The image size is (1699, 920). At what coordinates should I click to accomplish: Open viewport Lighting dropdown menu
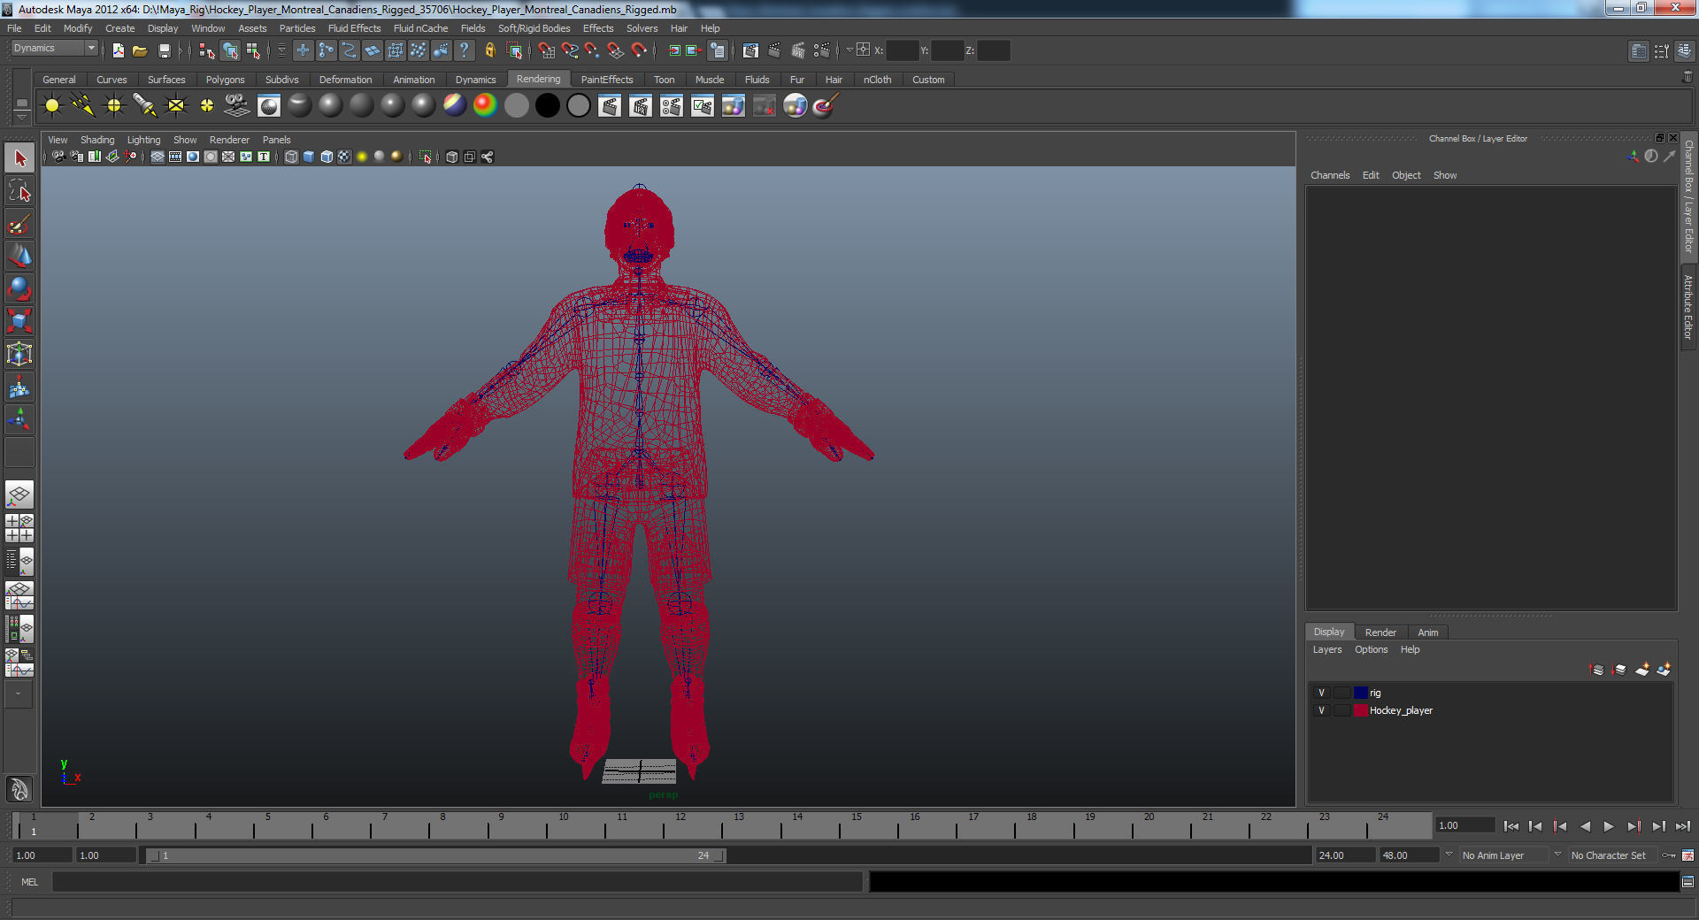pyautogui.click(x=143, y=140)
